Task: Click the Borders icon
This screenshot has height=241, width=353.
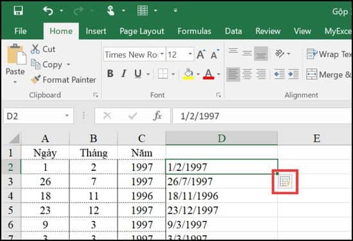Action: click(x=163, y=74)
